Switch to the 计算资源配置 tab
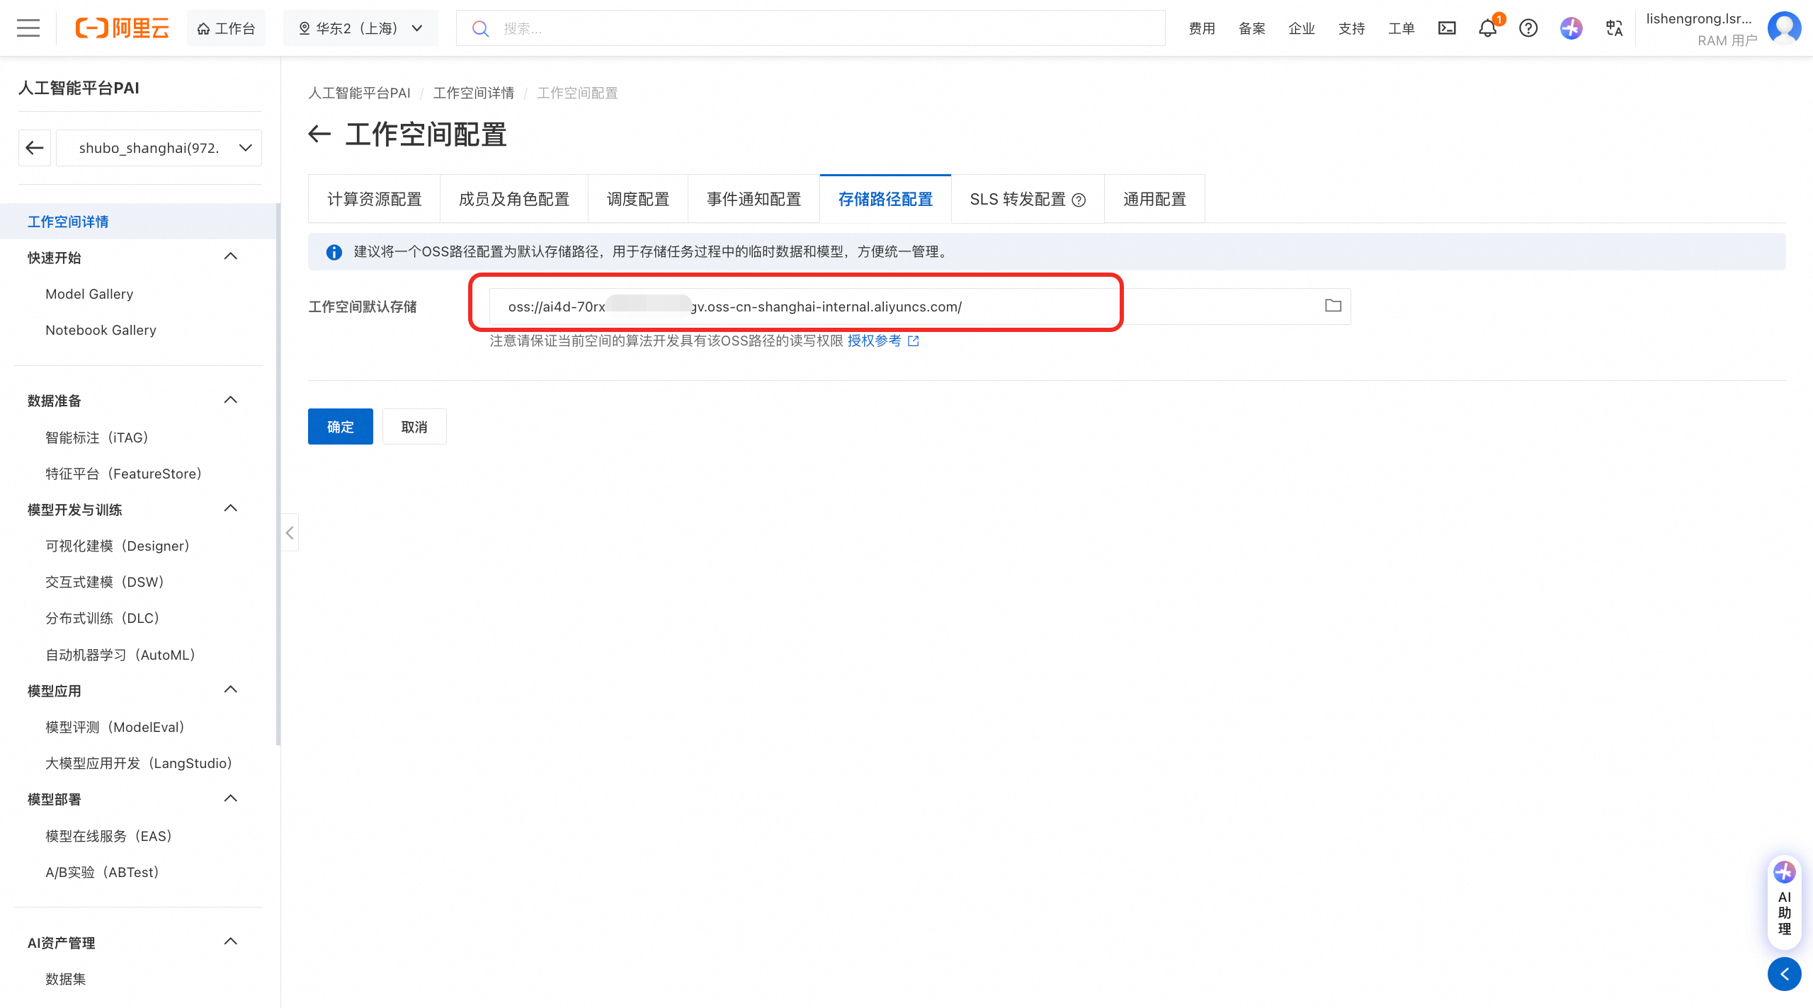1813x1008 pixels. [x=374, y=200]
